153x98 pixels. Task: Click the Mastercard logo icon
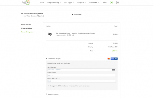[109, 58]
